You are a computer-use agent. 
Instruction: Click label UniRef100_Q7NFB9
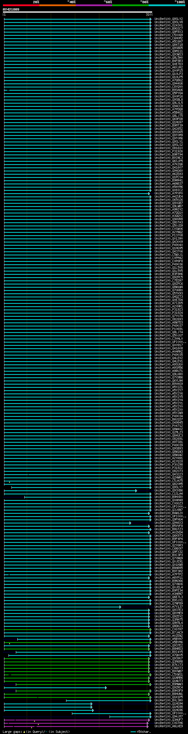(169, 604)
